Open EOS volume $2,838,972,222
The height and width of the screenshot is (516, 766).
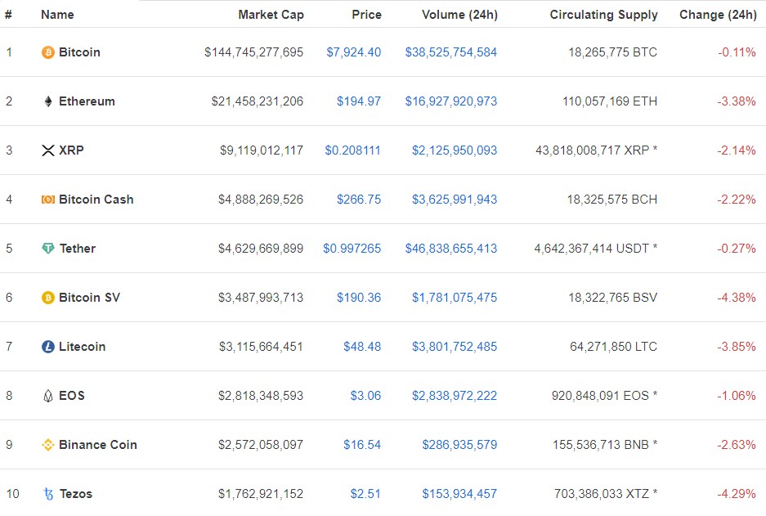coord(455,396)
